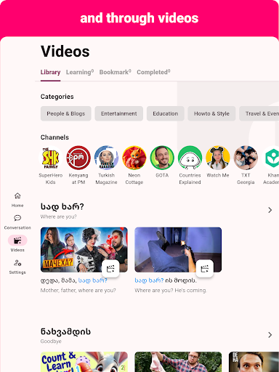Open the Khan Academy channel avatar
This screenshot has width=279, height=372.
pos(271,158)
